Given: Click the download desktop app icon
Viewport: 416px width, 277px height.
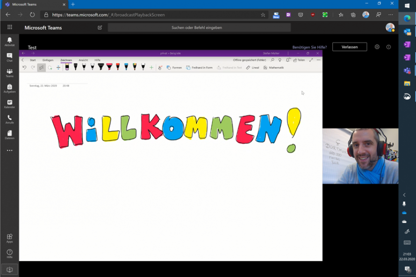Looking at the screenshot, I should click(9, 270).
